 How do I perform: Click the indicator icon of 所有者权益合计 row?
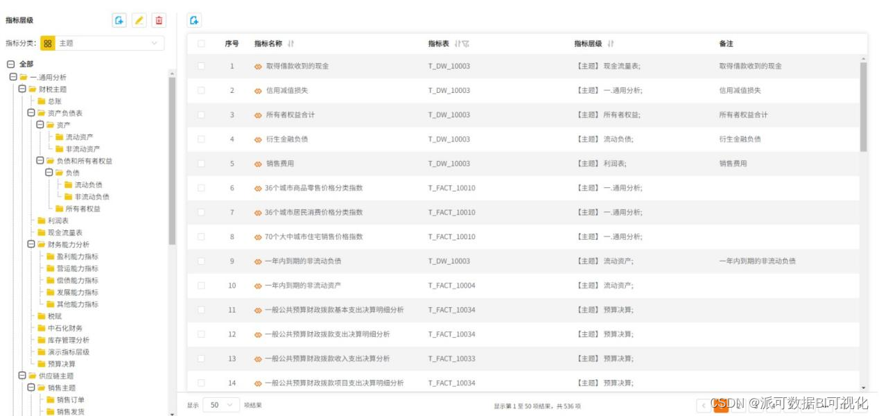click(x=258, y=115)
